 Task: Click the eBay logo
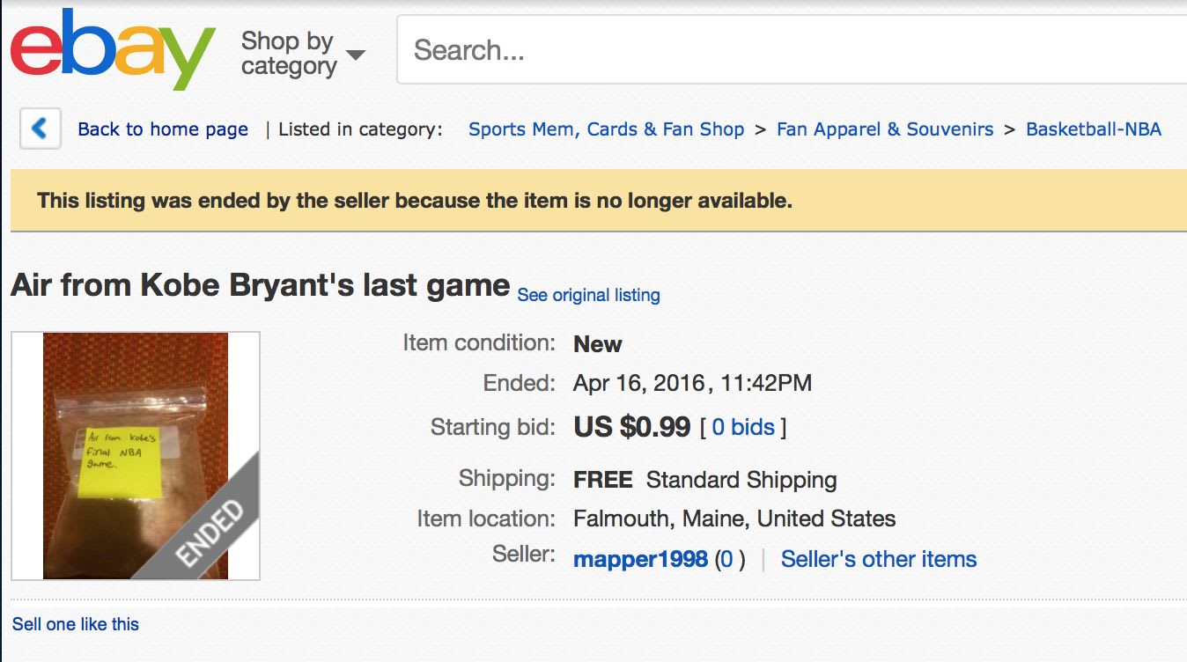pos(112,50)
